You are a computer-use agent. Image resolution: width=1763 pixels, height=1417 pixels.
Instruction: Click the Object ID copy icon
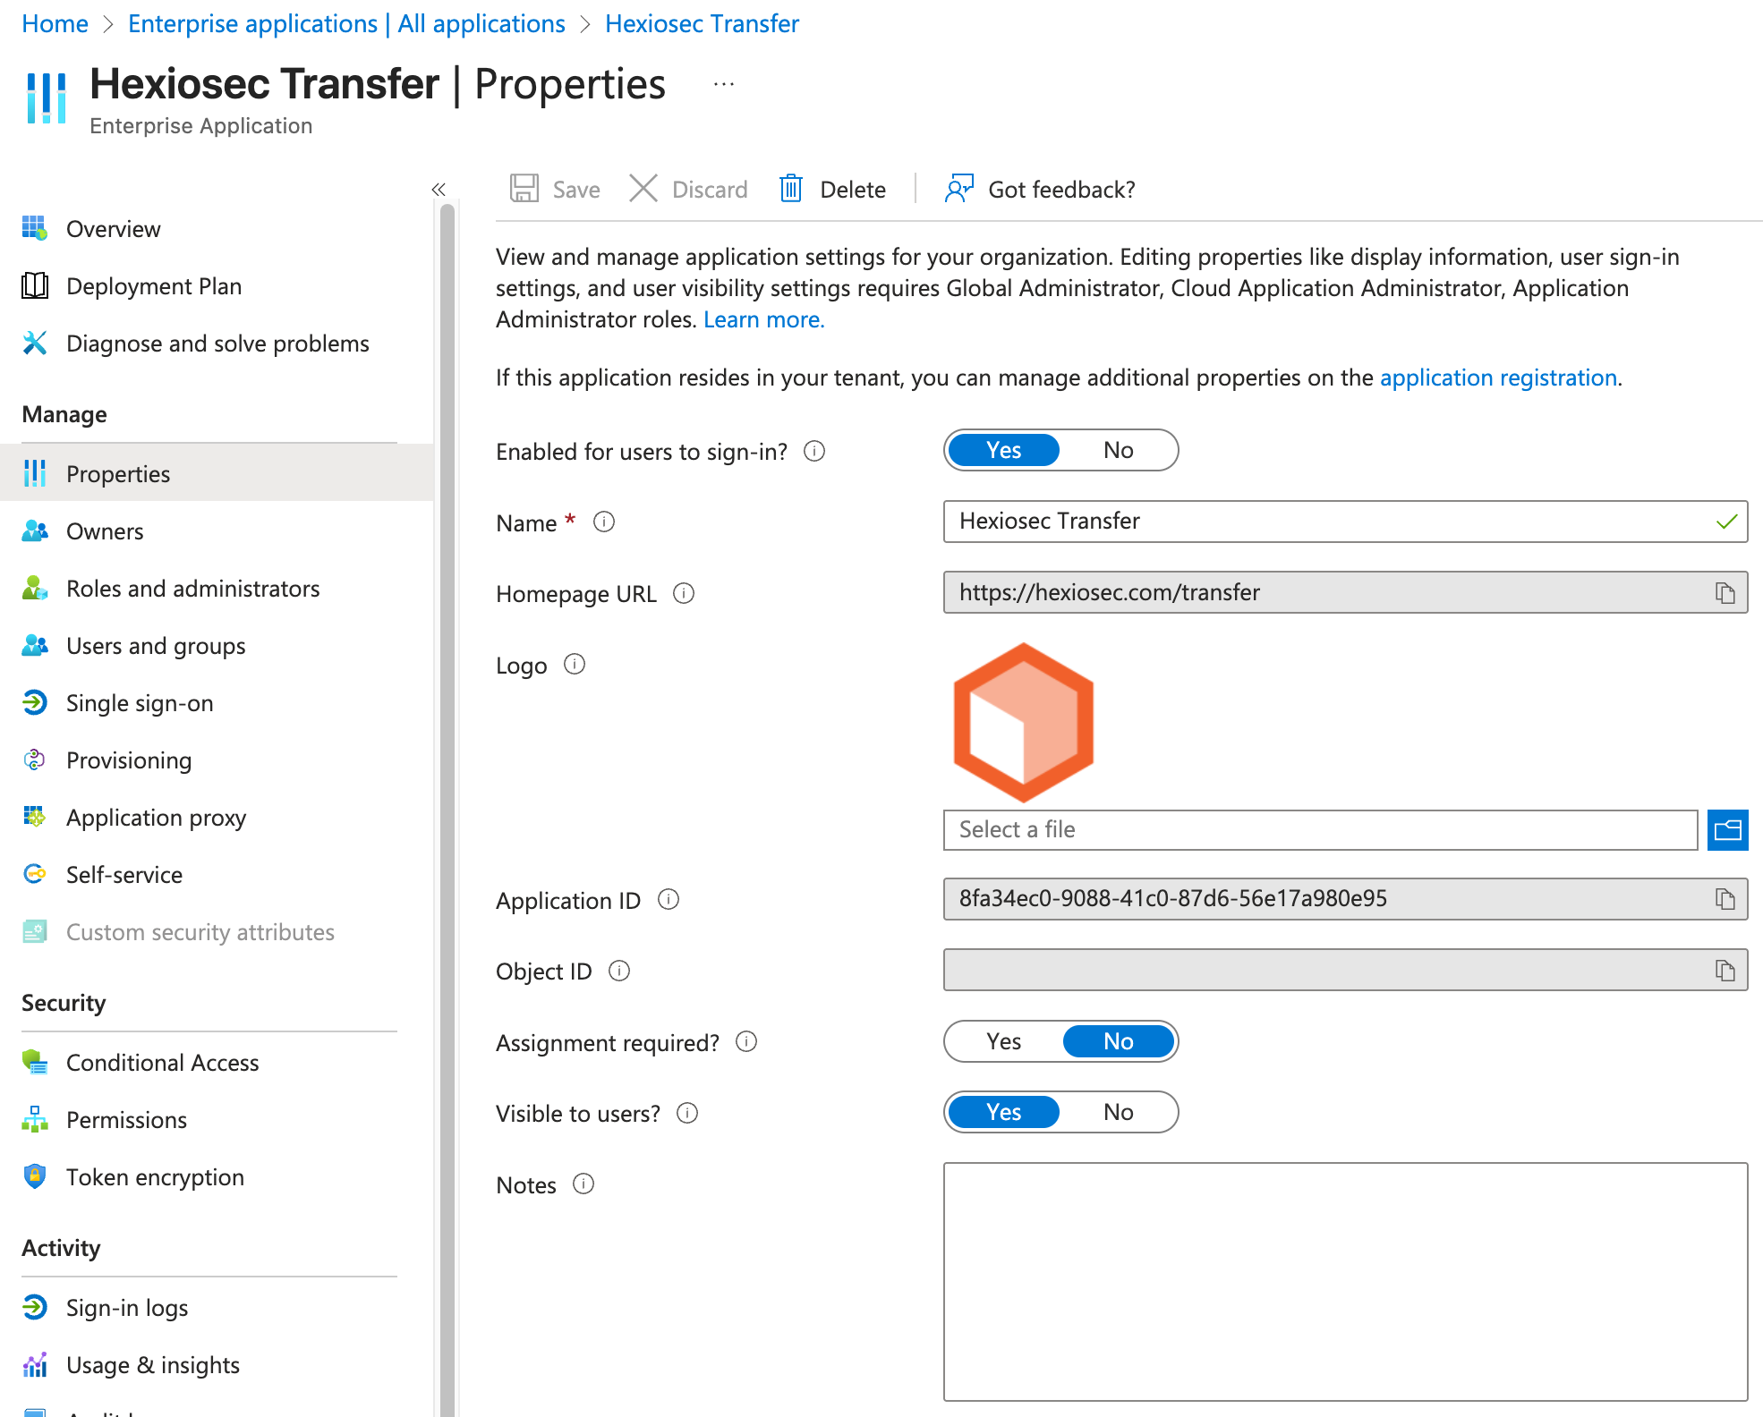1725,971
